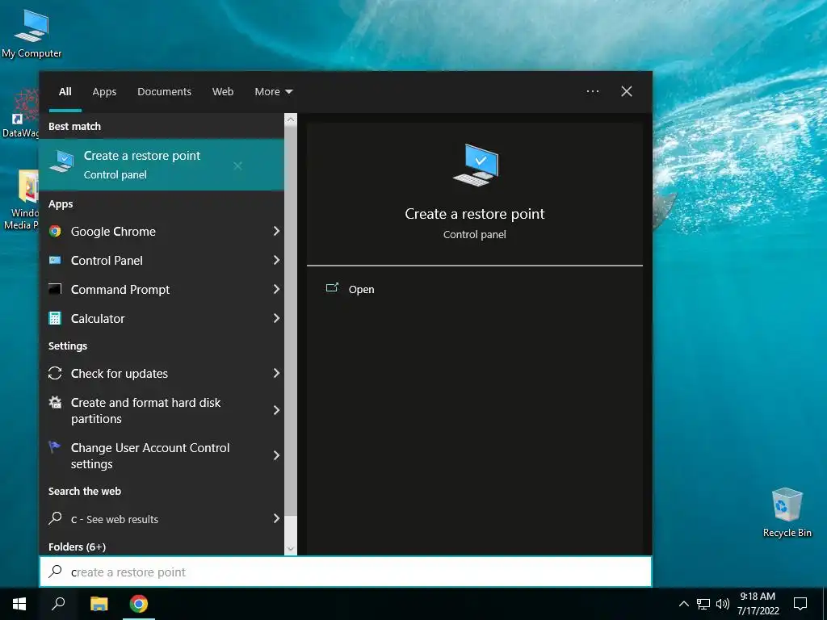Open the My Computer desktop icon

click(31, 34)
